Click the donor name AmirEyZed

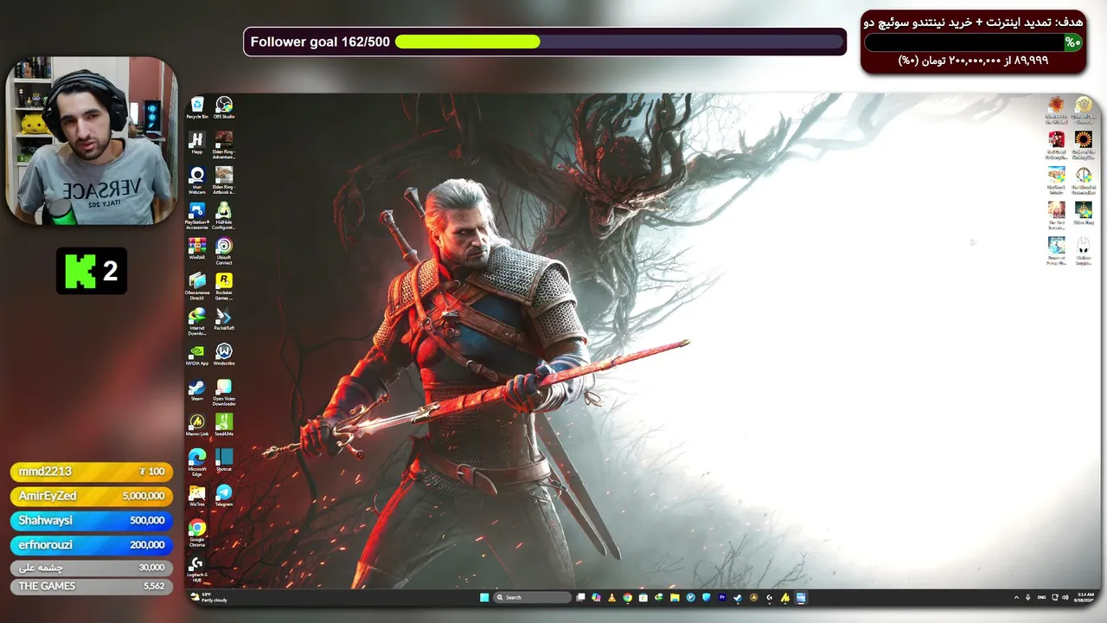48,496
